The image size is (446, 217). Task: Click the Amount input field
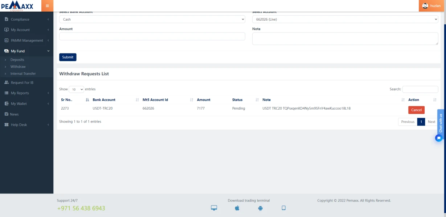tap(152, 36)
